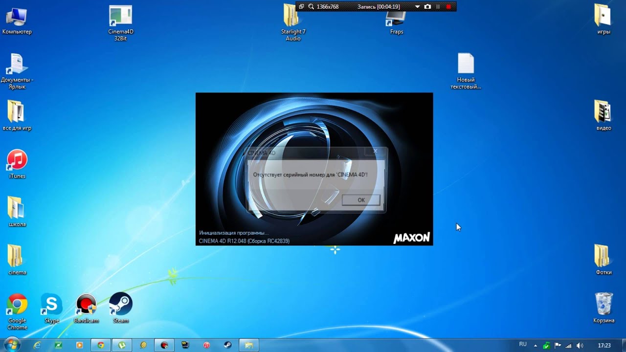This screenshot has height=352, width=626.
Task: Select the Новый текстовый document file
Action: coord(466,71)
